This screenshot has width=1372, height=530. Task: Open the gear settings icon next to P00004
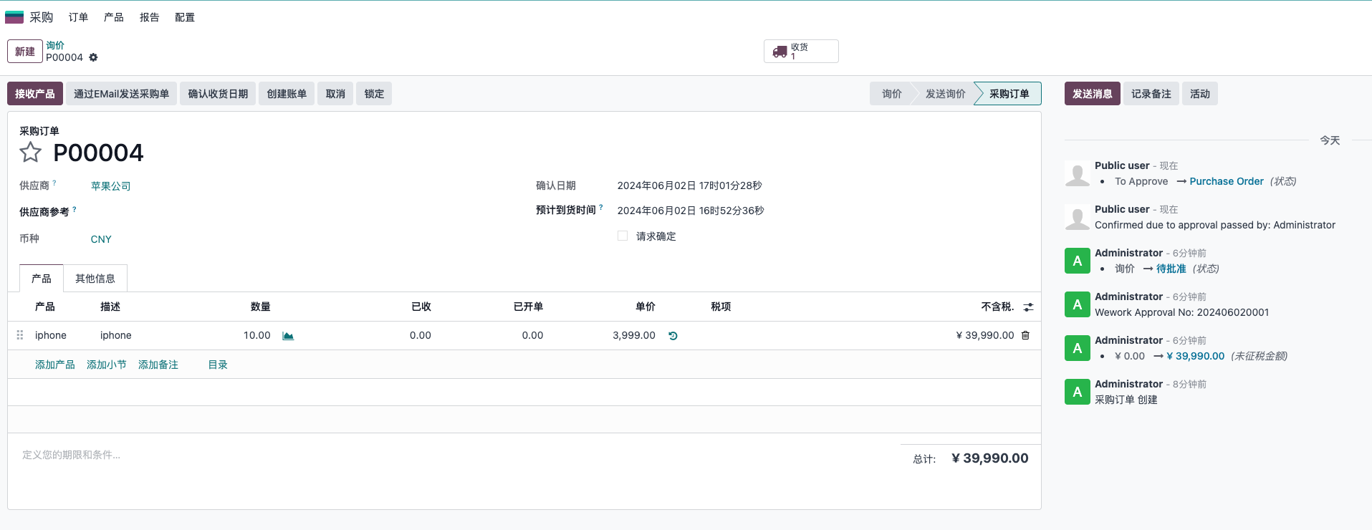tap(93, 57)
